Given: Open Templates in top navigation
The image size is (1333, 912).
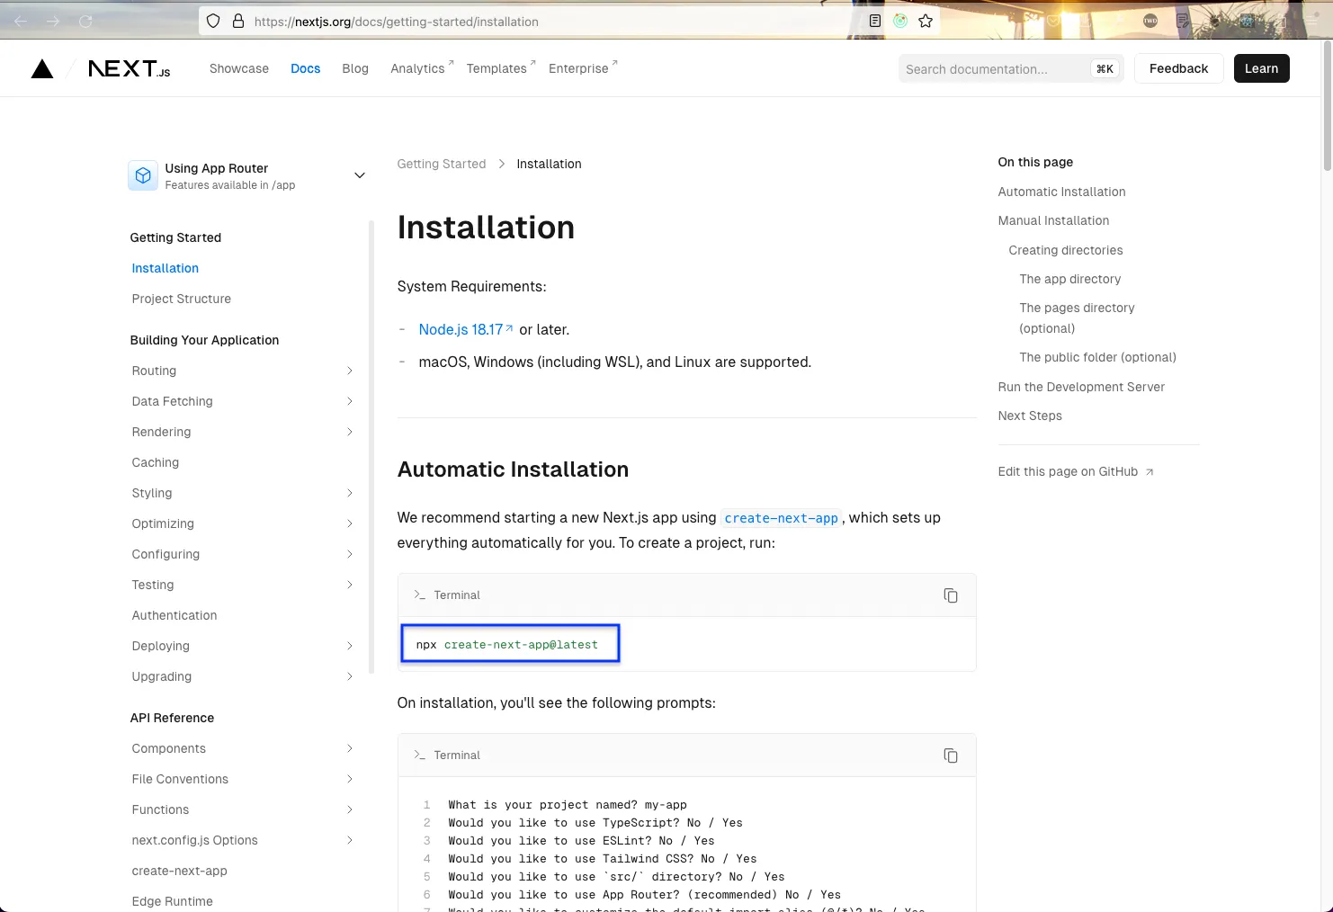Looking at the screenshot, I should [501, 68].
